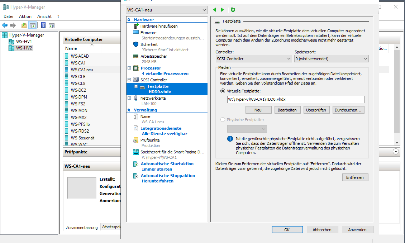
Task: Expand Prozessor node plus sign
Action: coord(129,68)
